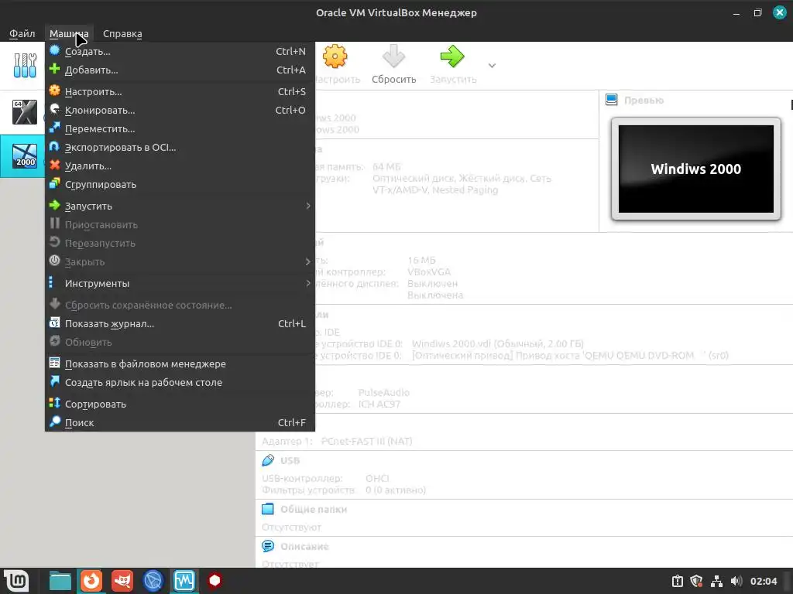The height and width of the screenshot is (594, 793).
Task: Launch file manager from taskbar
Action: coord(60,581)
